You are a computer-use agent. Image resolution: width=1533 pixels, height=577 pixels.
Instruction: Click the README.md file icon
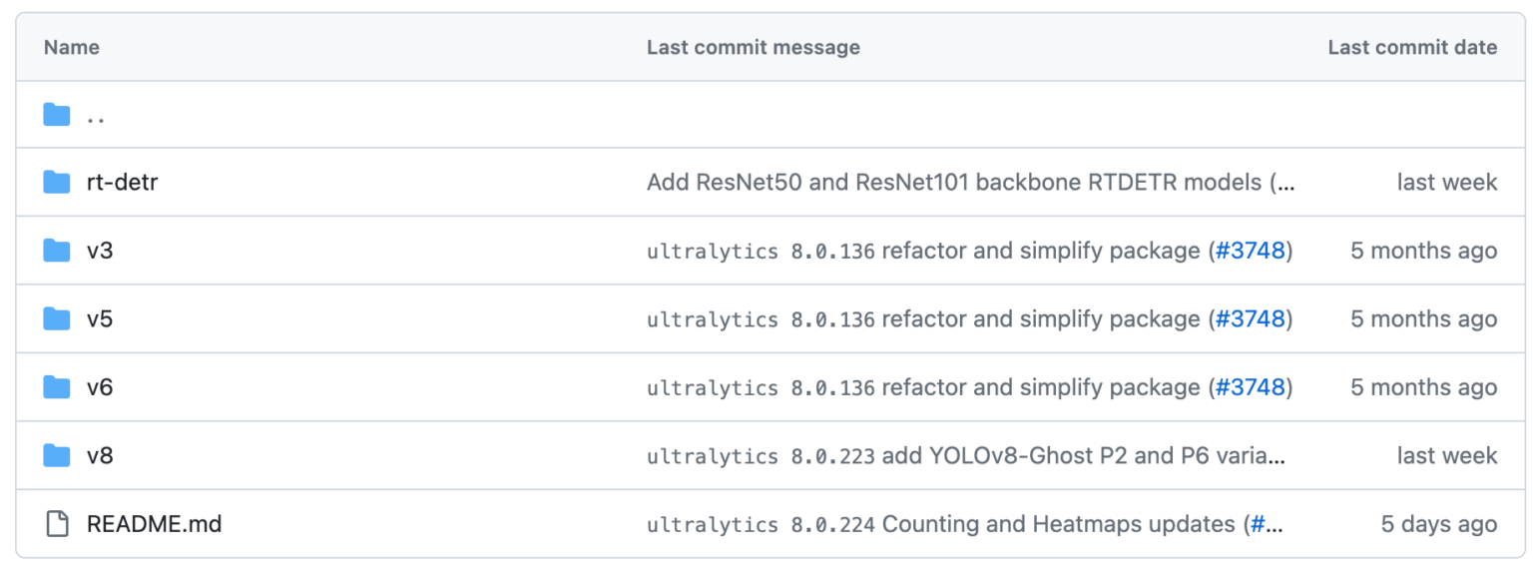pos(57,524)
